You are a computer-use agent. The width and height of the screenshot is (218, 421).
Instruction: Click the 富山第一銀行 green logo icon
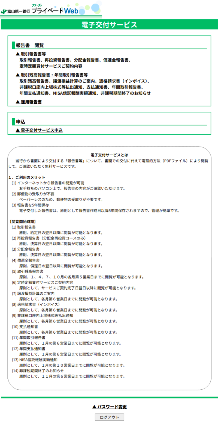(4, 11)
